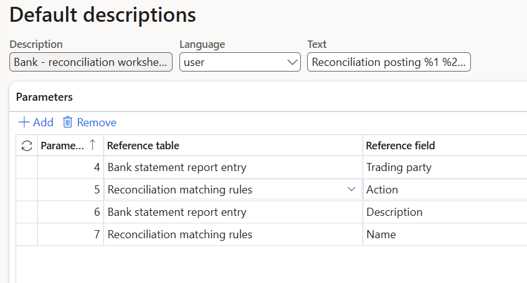The height and width of the screenshot is (283, 527).
Task: Expand the Reconciliation matching rules dropdown in row 5
Action: coord(351,189)
